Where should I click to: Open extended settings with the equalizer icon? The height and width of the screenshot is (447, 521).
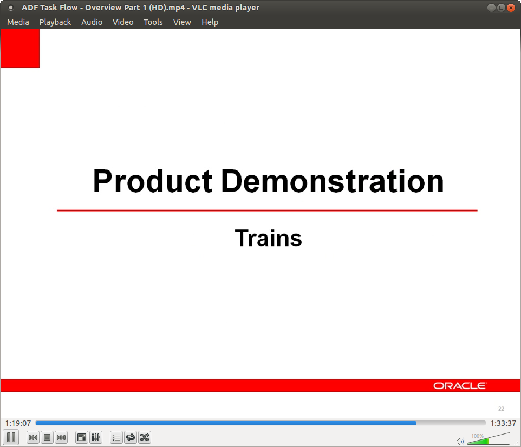click(95, 437)
